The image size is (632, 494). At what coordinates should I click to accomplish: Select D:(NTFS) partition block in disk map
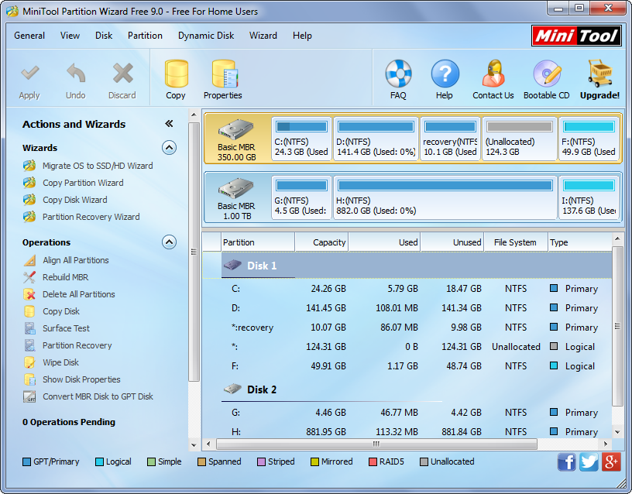coord(376,139)
